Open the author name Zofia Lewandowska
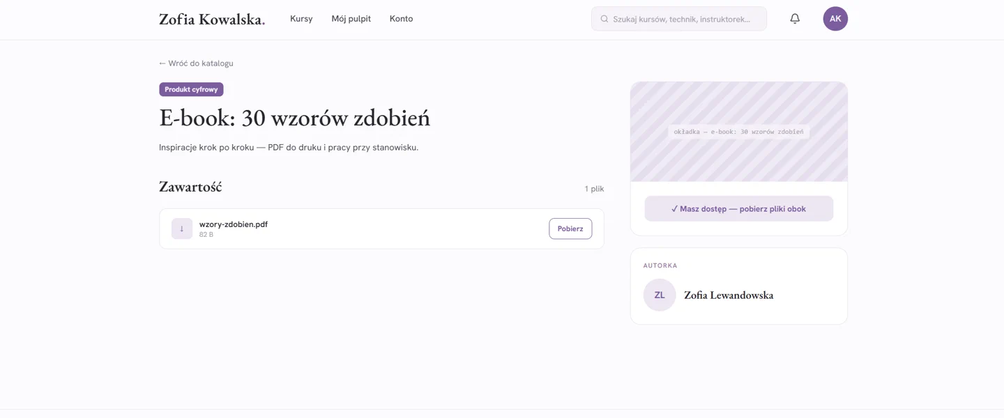1004x418 pixels. (729, 295)
